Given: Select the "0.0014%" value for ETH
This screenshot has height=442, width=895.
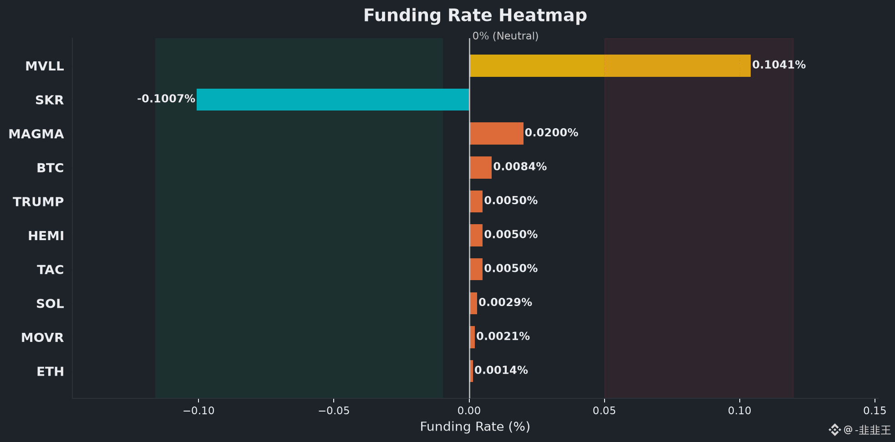Looking at the screenshot, I should click(x=501, y=371).
